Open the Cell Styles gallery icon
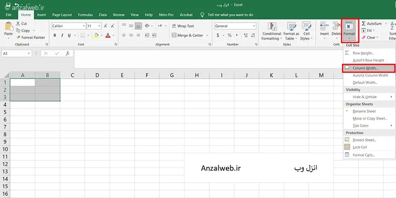This screenshot has height=198, width=396. point(306,27)
